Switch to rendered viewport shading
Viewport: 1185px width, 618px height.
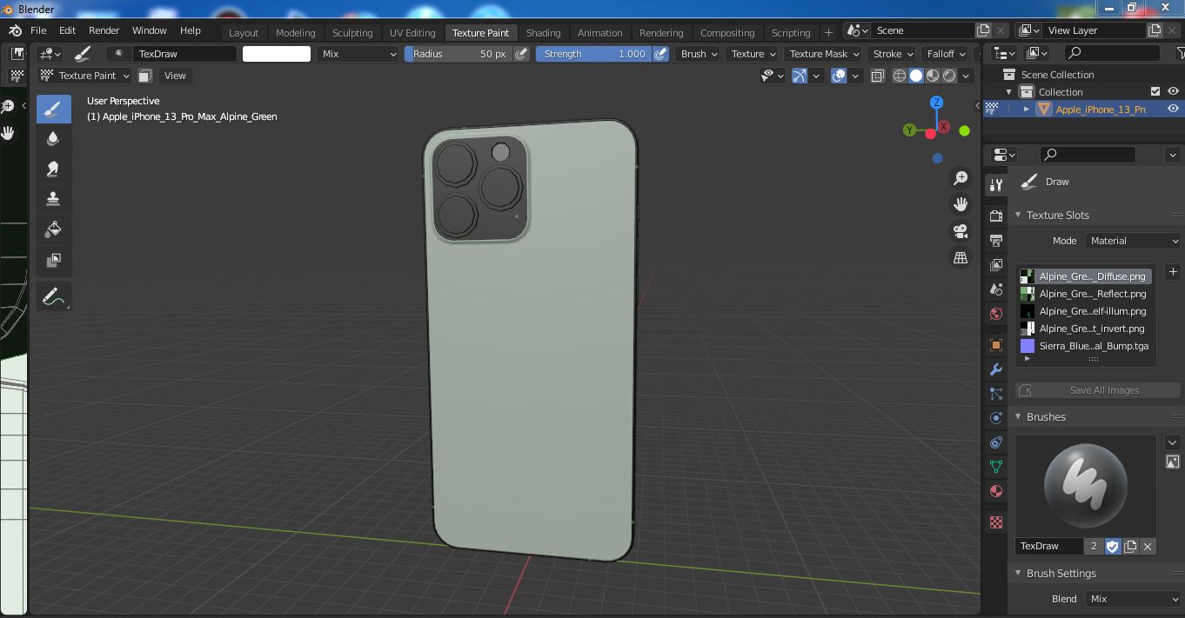[x=949, y=76]
